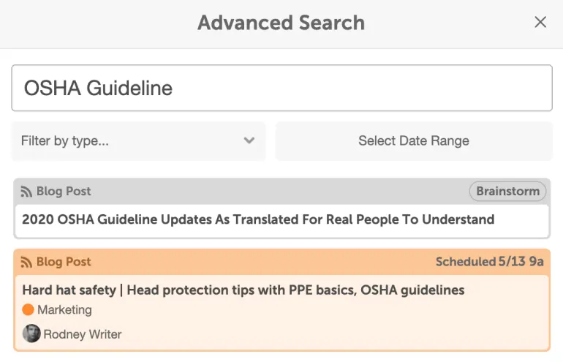Click into the OSHA Guideline search field
The height and width of the screenshot is (362, 563).
[x=281, y=88]
